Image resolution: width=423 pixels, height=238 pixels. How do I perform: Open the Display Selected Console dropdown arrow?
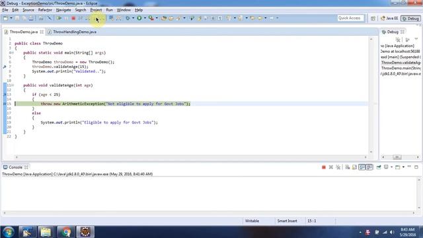(x=391, y=167)
